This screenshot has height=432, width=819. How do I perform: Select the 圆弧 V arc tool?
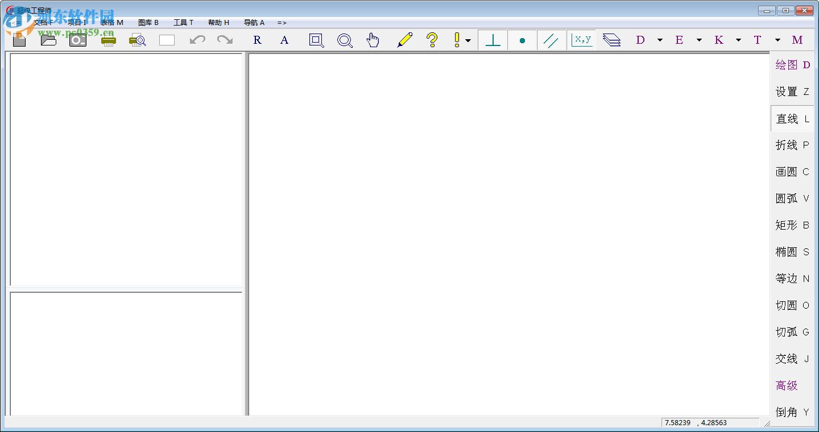792,198
